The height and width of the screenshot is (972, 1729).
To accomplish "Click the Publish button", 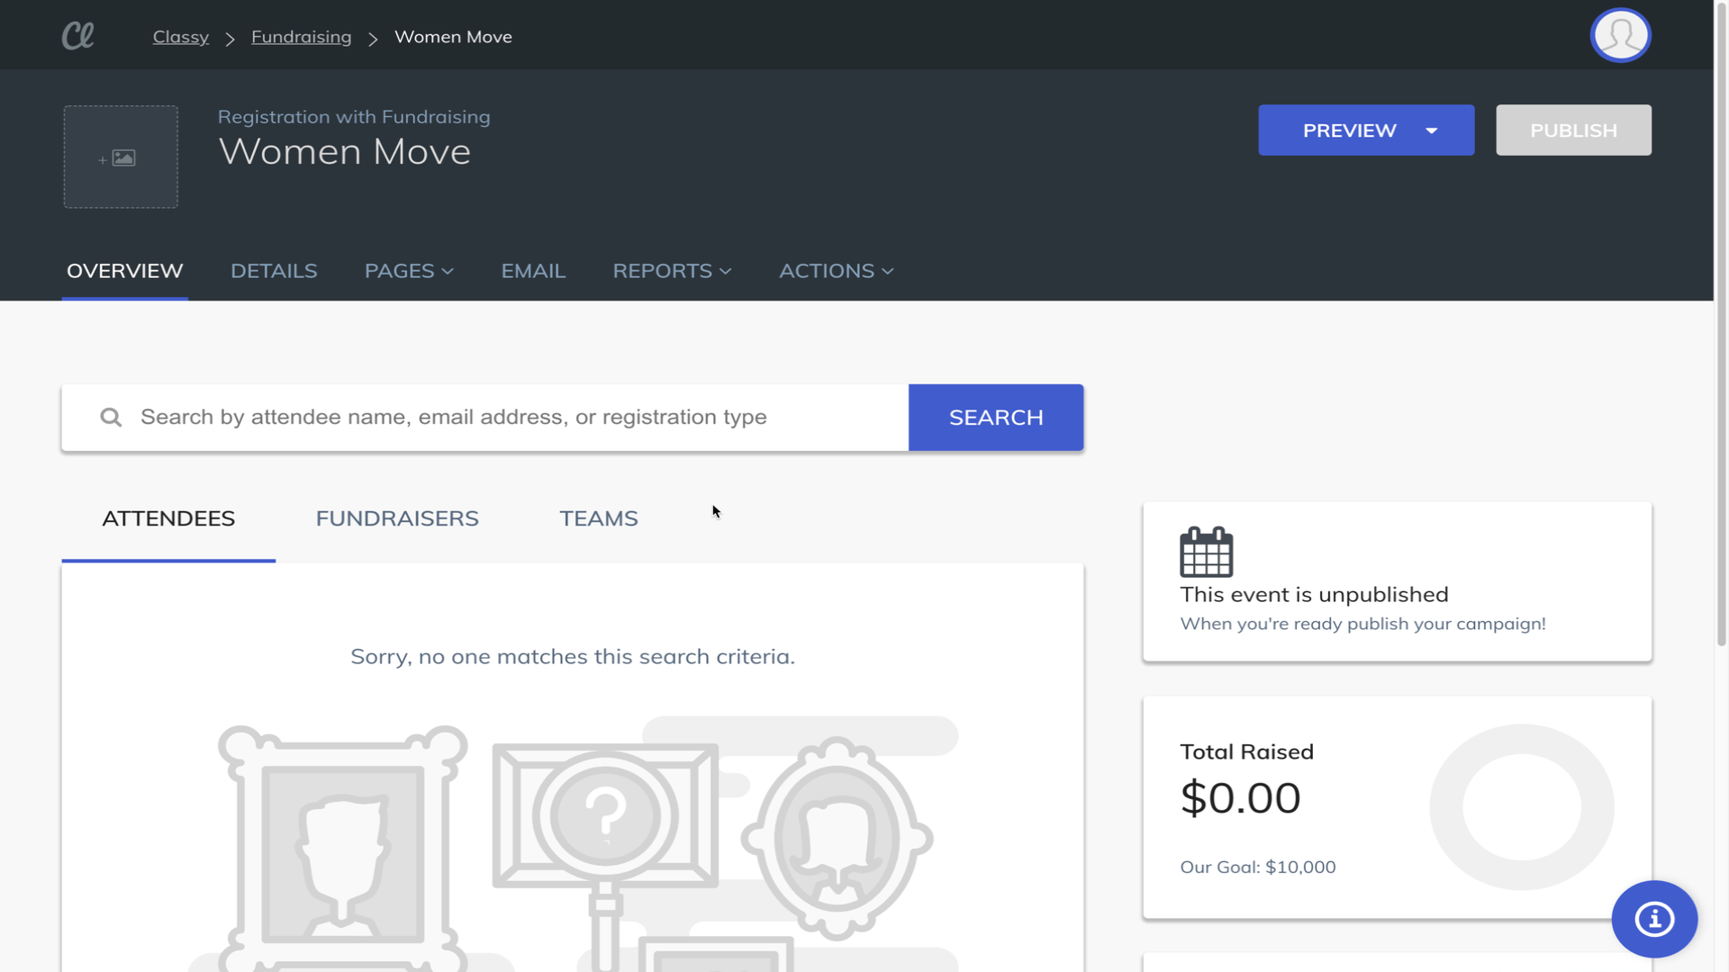I will coord(1573,130).
